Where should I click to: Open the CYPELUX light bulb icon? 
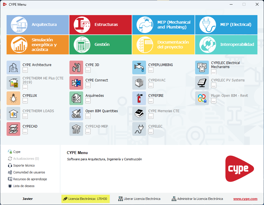tap(13, 98)
